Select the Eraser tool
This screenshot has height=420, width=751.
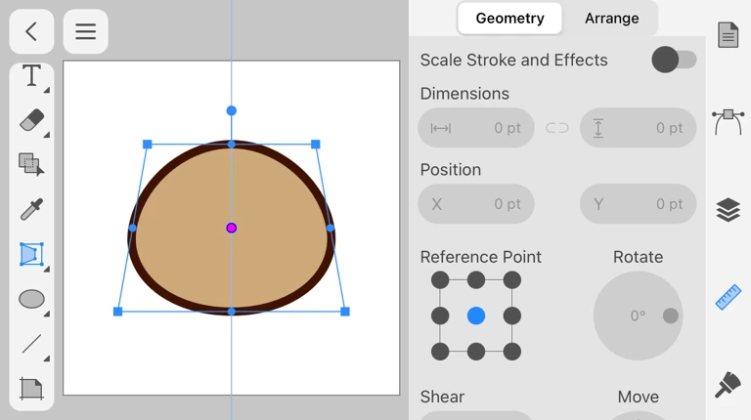tap(31, 121)
